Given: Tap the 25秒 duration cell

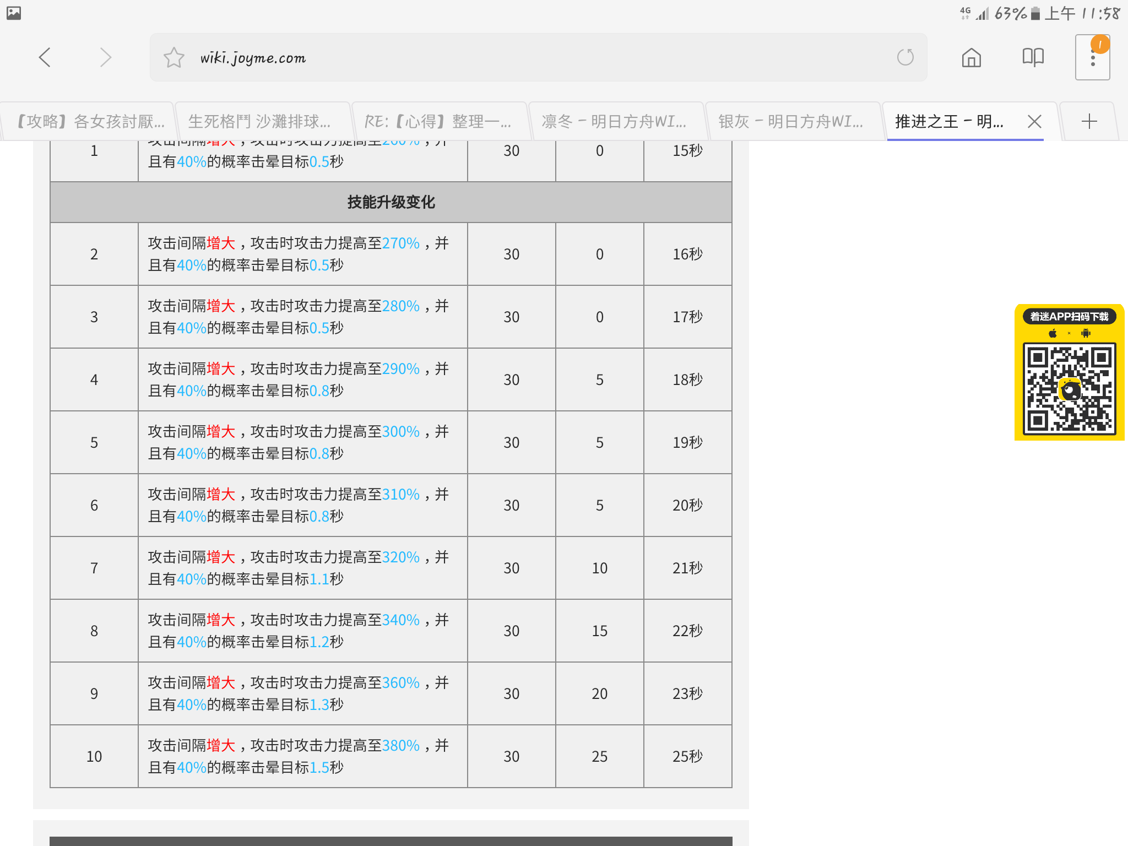Looking at the screenshot, I should pyautogui.click(x=688, y=756).
